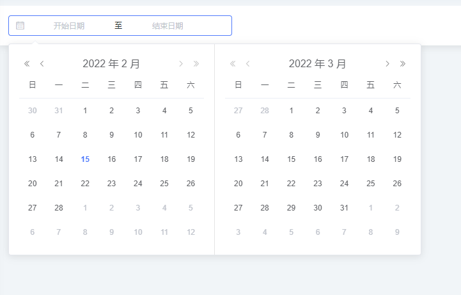Click previous year arrow in March panel
Viewport: 461px width, 295px height.
[x=233, y=63]
